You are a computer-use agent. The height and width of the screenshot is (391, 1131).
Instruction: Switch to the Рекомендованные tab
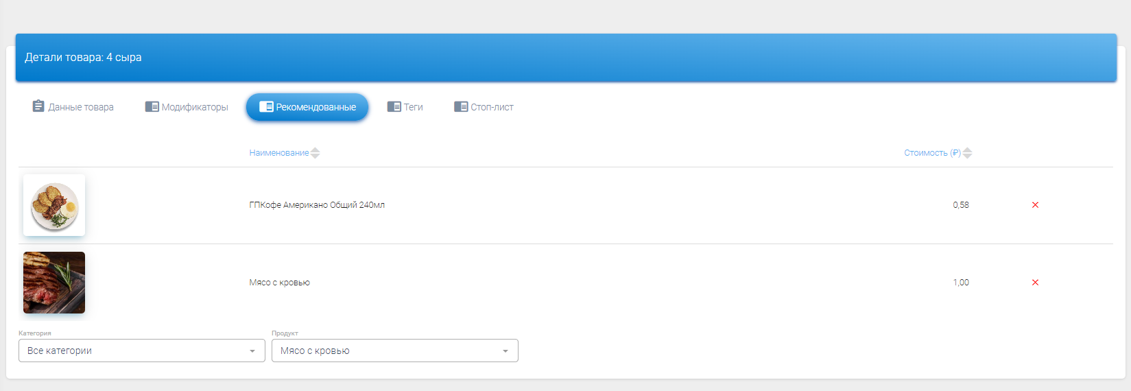coord(307,107)
